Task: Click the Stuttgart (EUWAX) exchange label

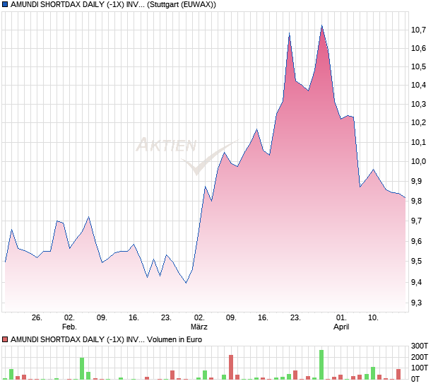Action: coord(182,5)
